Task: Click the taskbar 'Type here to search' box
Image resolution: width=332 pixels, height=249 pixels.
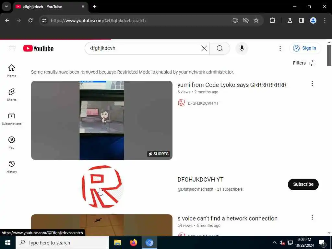Action: pyautogui.click(x=62, y=243)
